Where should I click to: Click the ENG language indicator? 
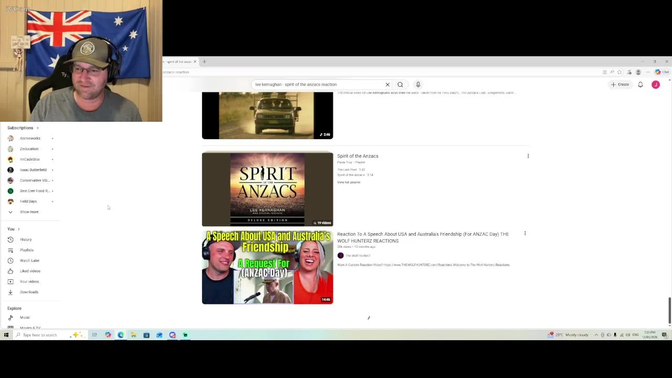tap(635, 335)
